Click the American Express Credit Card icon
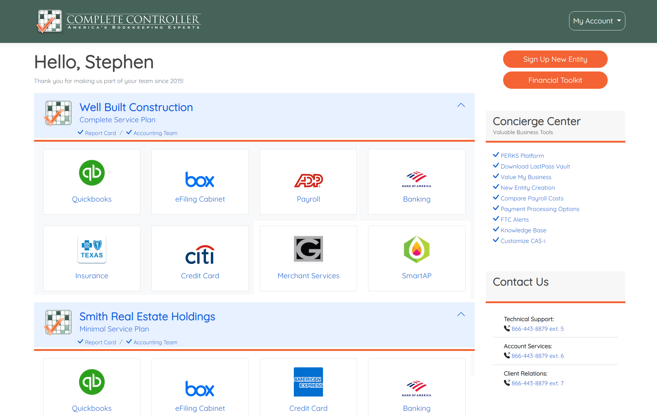This screenshot has width=657, height=416. (x=308, y=382)
